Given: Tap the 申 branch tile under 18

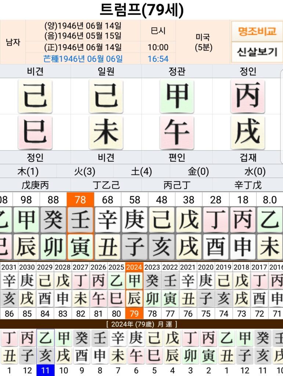Looking at the screenshot, I should click(x=243, y=247).
